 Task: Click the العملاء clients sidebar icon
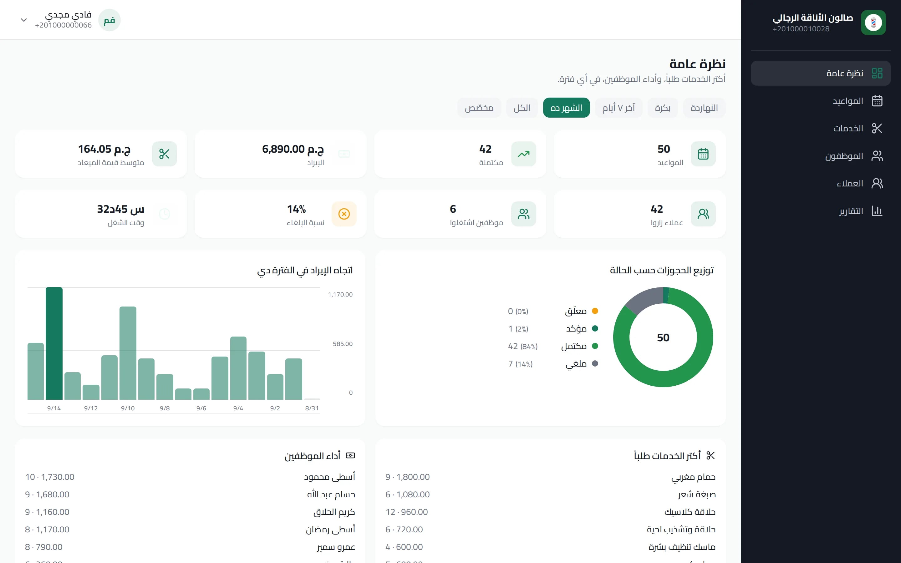[x=877, y=183]
